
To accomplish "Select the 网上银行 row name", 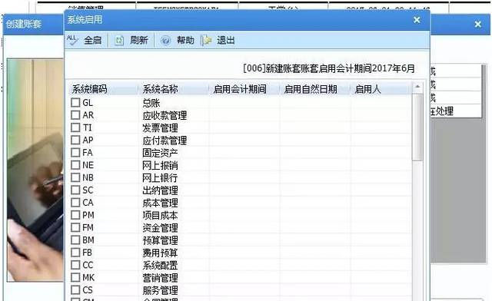I will (160, 178).
